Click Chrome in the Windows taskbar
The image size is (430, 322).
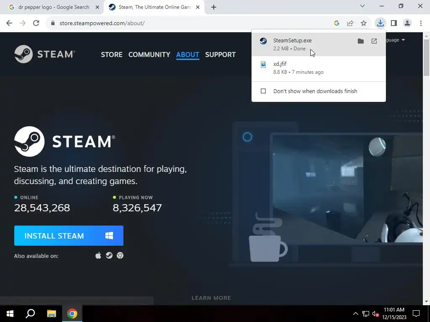(x=72, y=314)
